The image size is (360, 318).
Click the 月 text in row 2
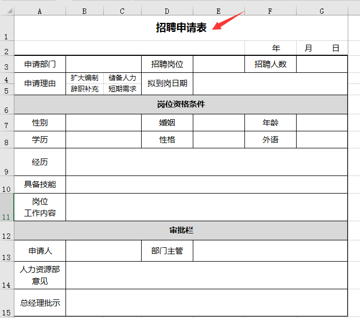pyautogui.click(x=308, y=48)
